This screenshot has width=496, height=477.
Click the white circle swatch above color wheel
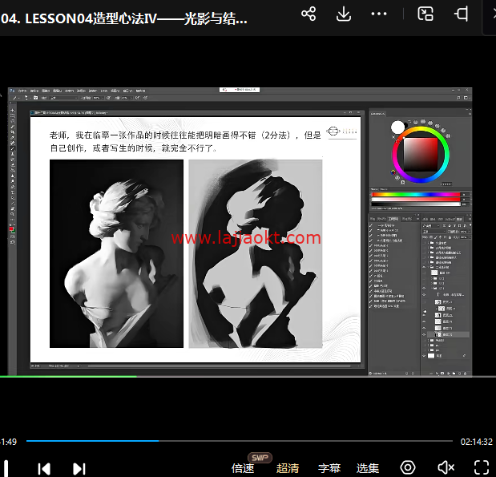coord(397,127)
